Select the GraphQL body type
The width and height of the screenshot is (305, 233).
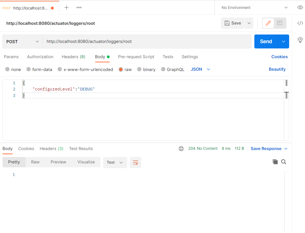point(173,70)
